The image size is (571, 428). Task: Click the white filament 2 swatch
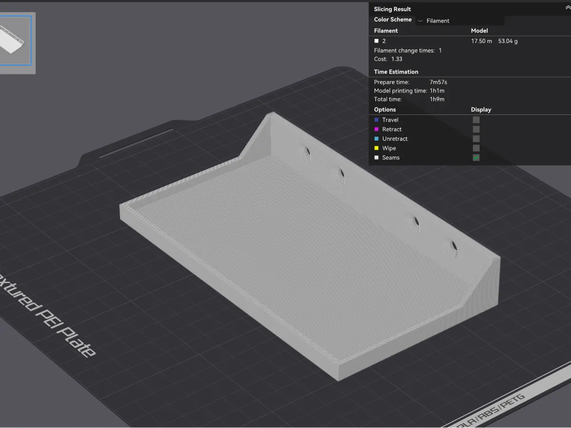(376, 41)
